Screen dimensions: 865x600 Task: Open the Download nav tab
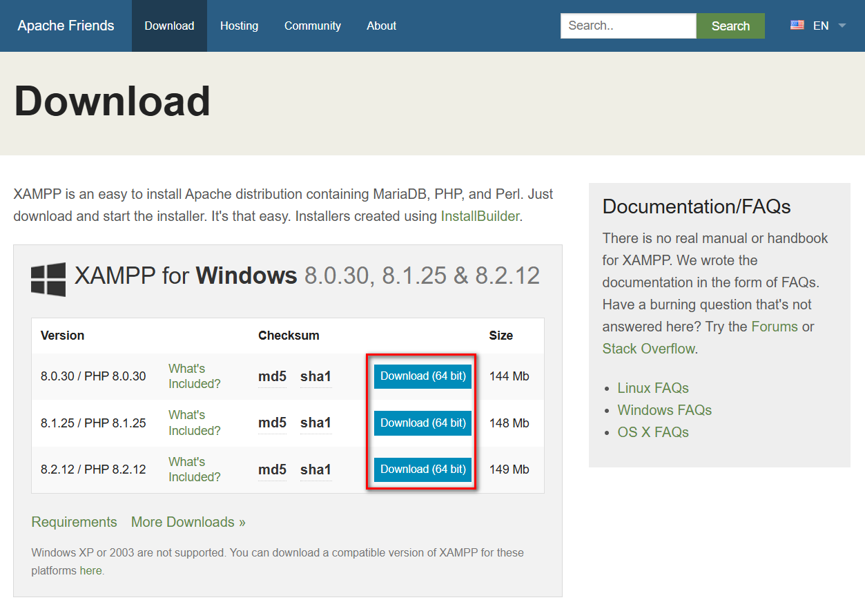coord(169,26)
